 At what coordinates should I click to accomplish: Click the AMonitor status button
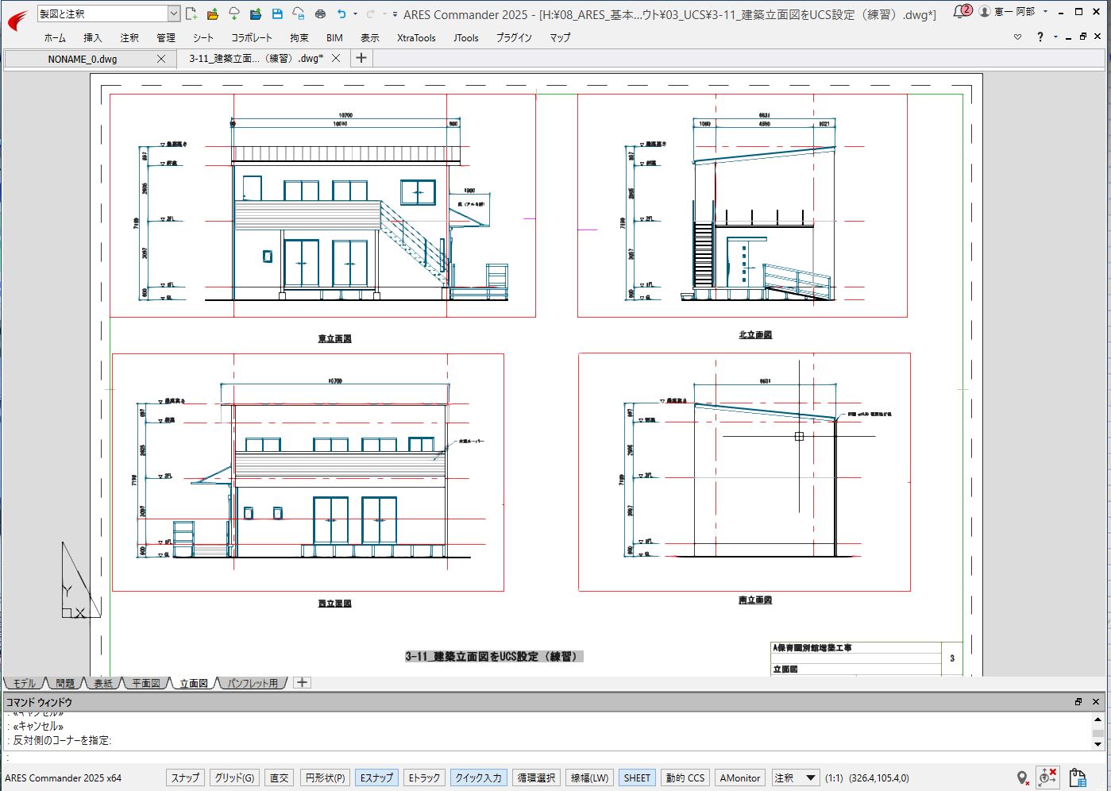click(x=739, y=777)
